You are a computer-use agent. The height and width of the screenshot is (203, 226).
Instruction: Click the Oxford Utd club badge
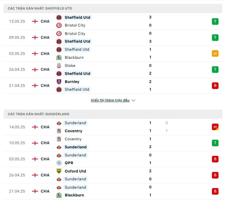pyautogui.click(x=59, y=171)
